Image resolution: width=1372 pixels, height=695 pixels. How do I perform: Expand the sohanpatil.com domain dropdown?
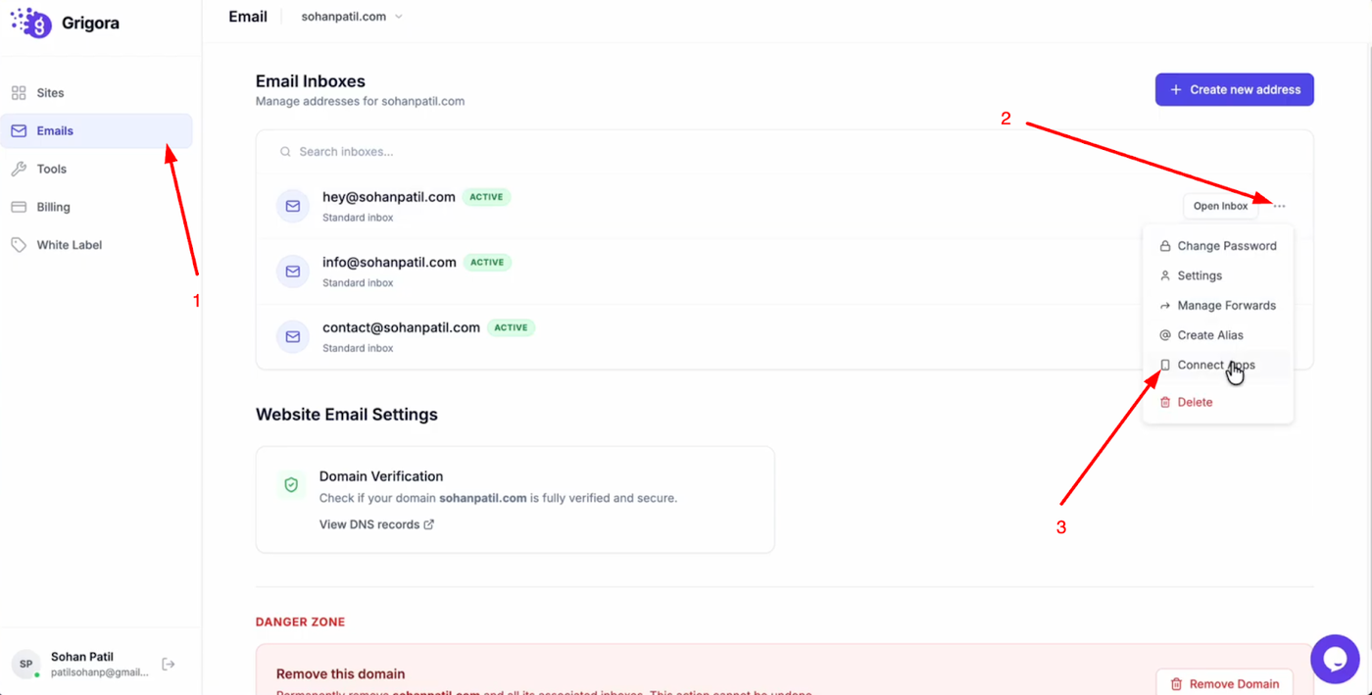point(352,17)
